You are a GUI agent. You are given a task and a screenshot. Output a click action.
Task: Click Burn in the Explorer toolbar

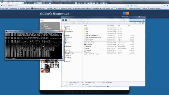[x=79, y=23]
